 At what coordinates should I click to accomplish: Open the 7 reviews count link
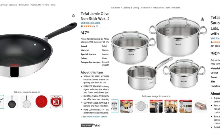click(x=97, y=26)
